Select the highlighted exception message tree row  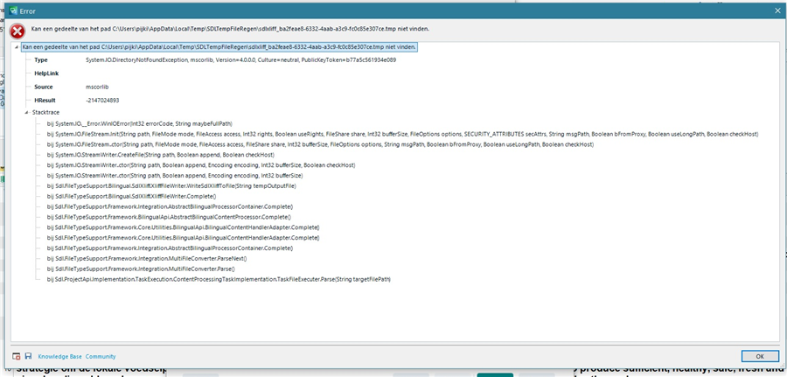click(219, 46)
